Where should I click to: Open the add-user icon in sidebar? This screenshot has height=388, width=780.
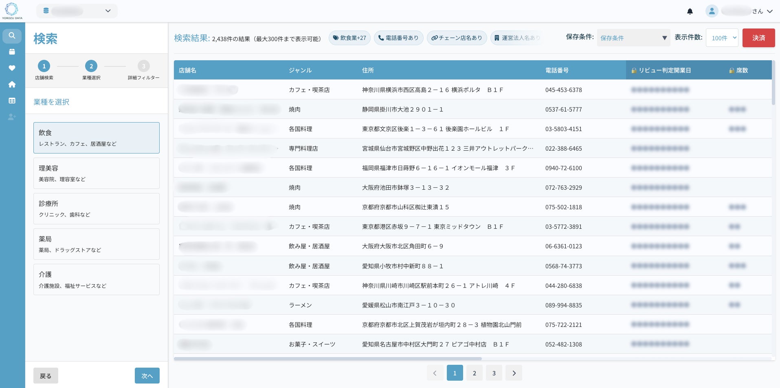pyautogui.click(x=12, y=117)
